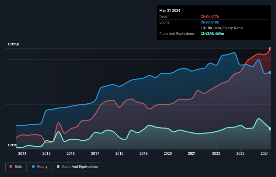This screenshot has width=276, height=177.
Task: Click the 2018 x-axis label
Action: [x=119, y=153]
